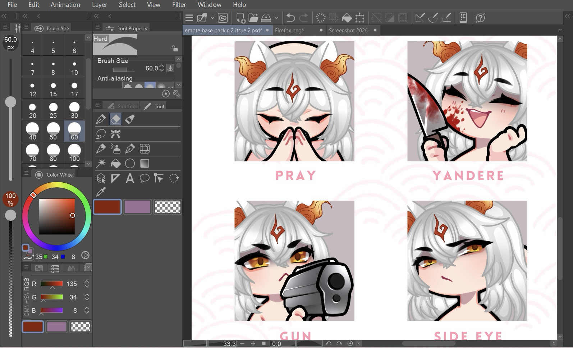Open the anti-aliasing options dropdown arrow
Screen dimensions: 573x348
pos(178,85)
